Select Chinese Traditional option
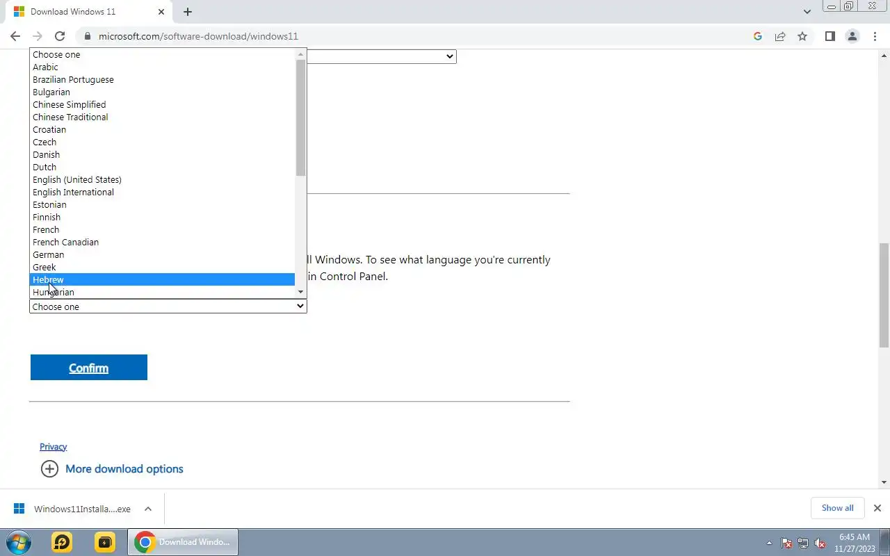The width and height of the screenshot is (890, 556). pos(163,117)
